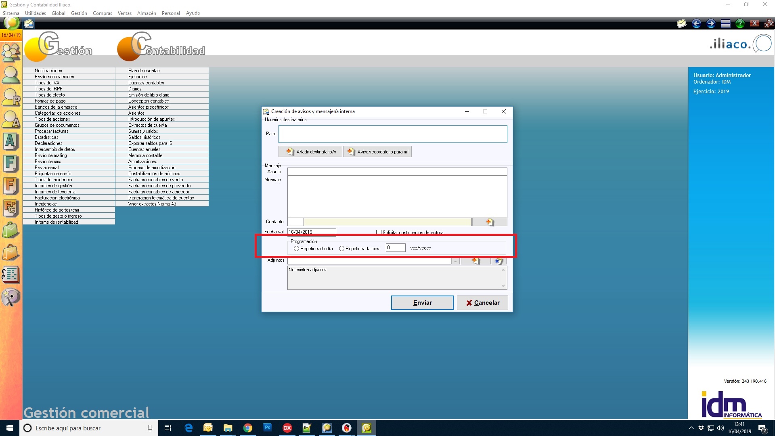The height and width of the screenshot is (436, 775).
Task: Open the Compras menu
Action: 103,13
